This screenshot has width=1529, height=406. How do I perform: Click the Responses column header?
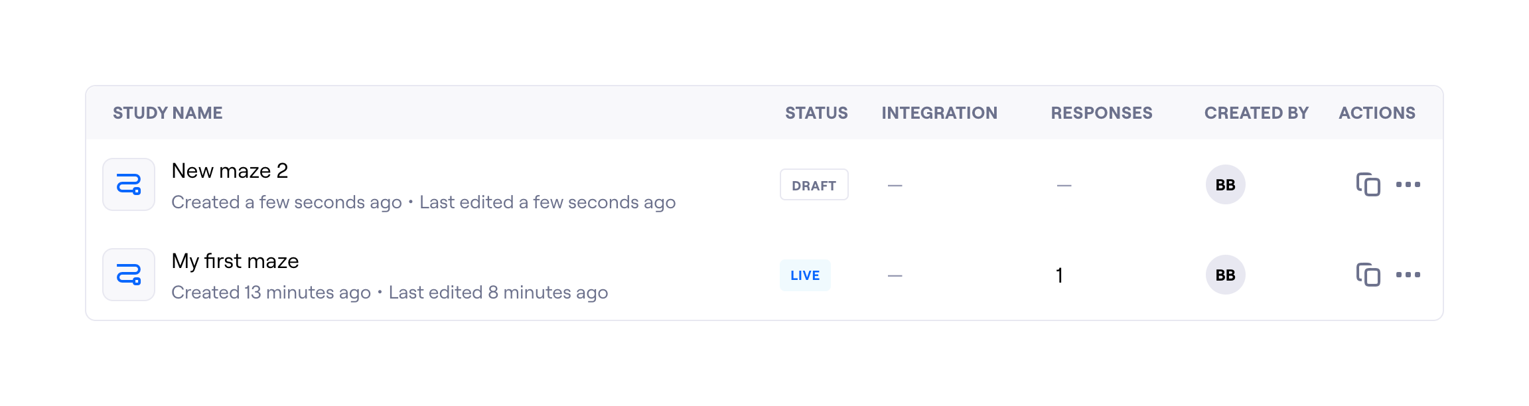click(x=1101, y=113)
